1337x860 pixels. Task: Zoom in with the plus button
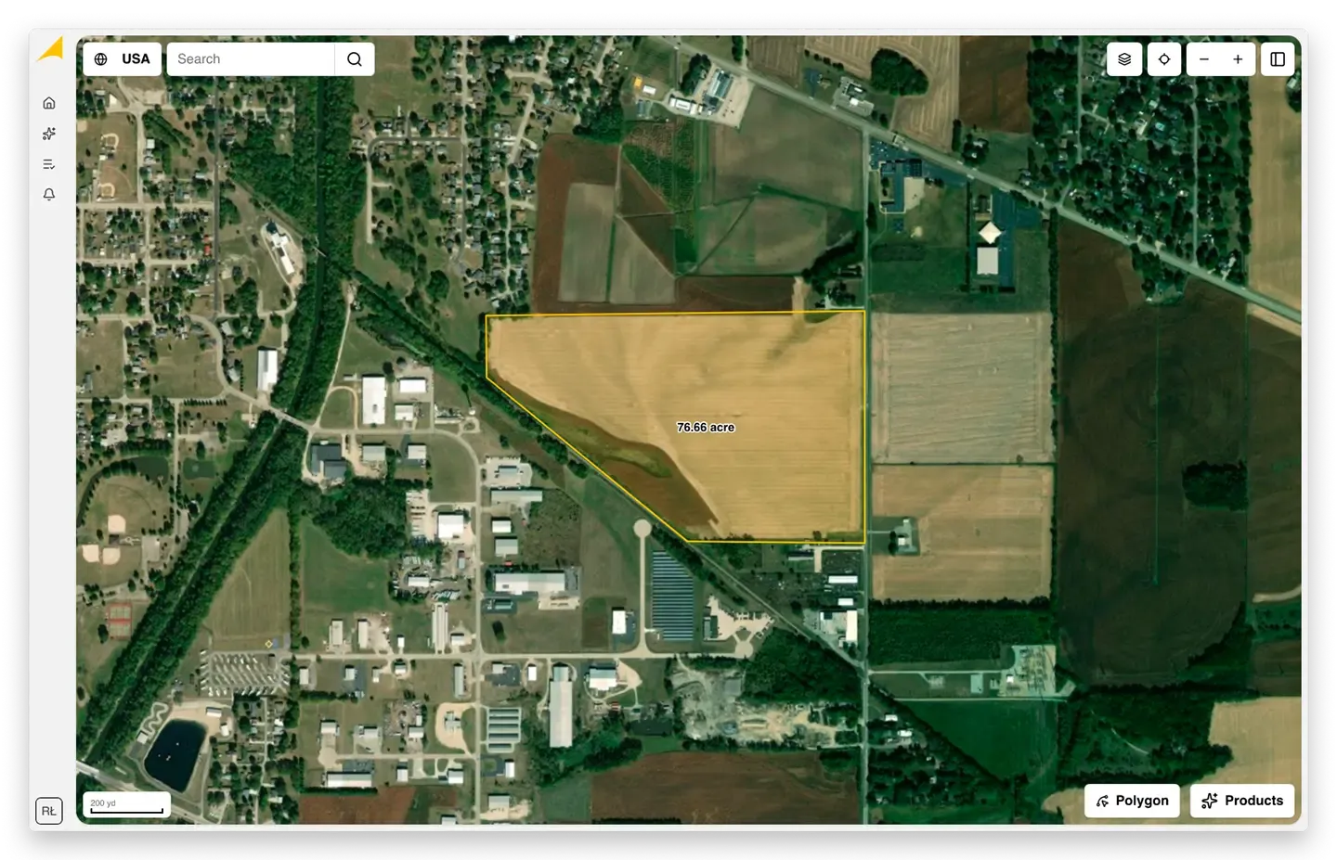[1238, 58]
